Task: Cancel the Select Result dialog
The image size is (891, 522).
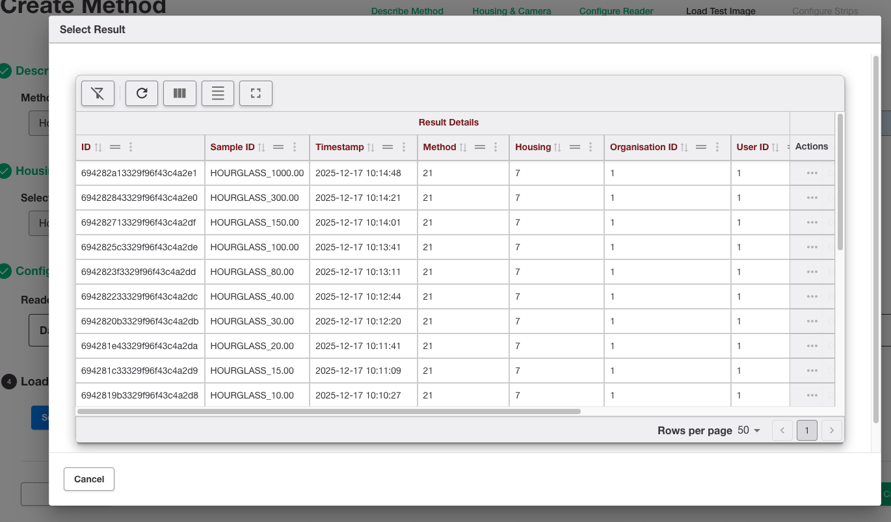Action: click(89, 479)
